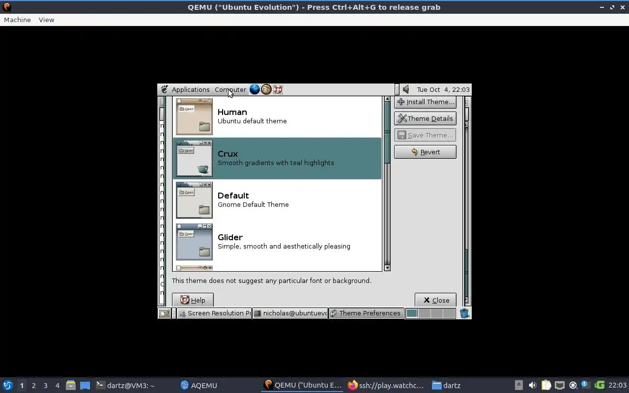Click the Install Theme button
The height and width of the screenshot is (393, 629).
[x=425, y=102]
